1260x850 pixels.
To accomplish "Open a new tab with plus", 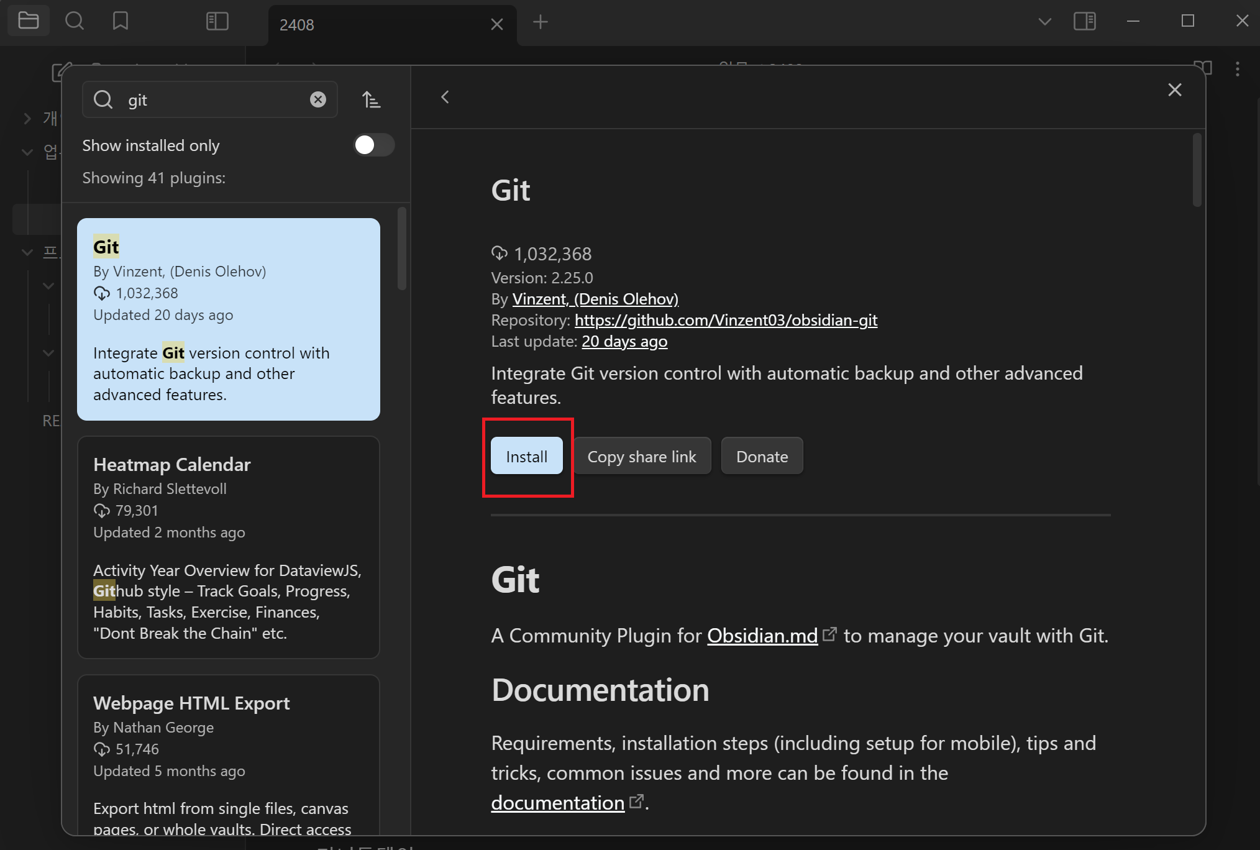I will click(x=541, y=22).
